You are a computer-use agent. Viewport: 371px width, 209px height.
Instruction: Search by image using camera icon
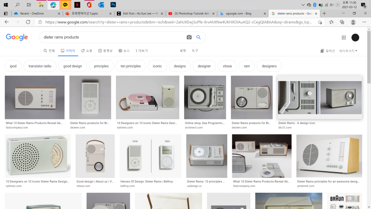point(189,37)
